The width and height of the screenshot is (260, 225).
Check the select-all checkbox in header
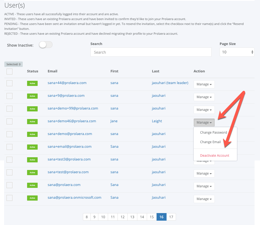click(x=9, y=72)
